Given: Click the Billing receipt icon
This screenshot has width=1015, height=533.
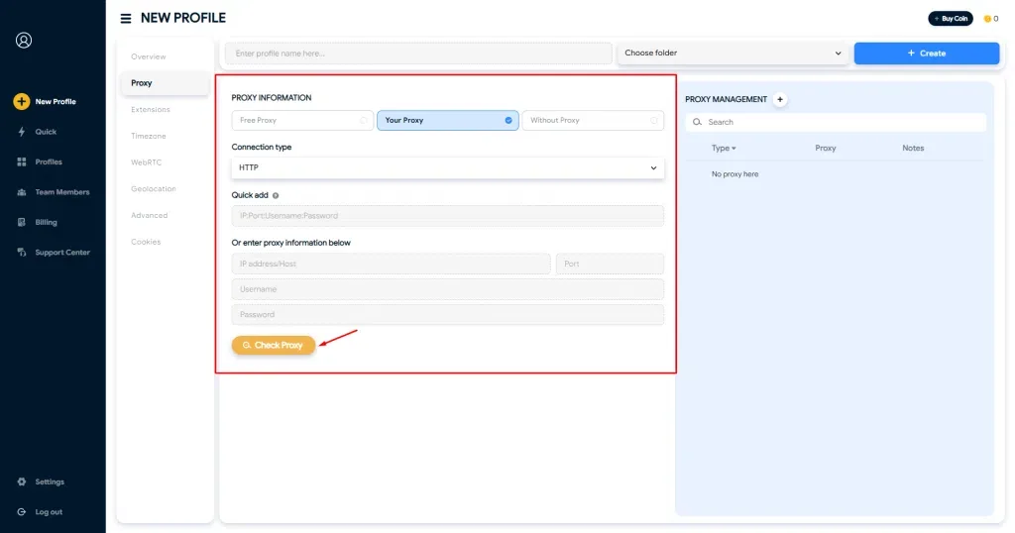Looking at the screenshot, I should (22, 222).
